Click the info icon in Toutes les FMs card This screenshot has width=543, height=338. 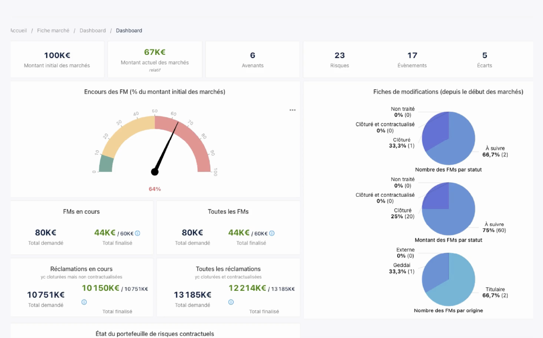(272, 233)
